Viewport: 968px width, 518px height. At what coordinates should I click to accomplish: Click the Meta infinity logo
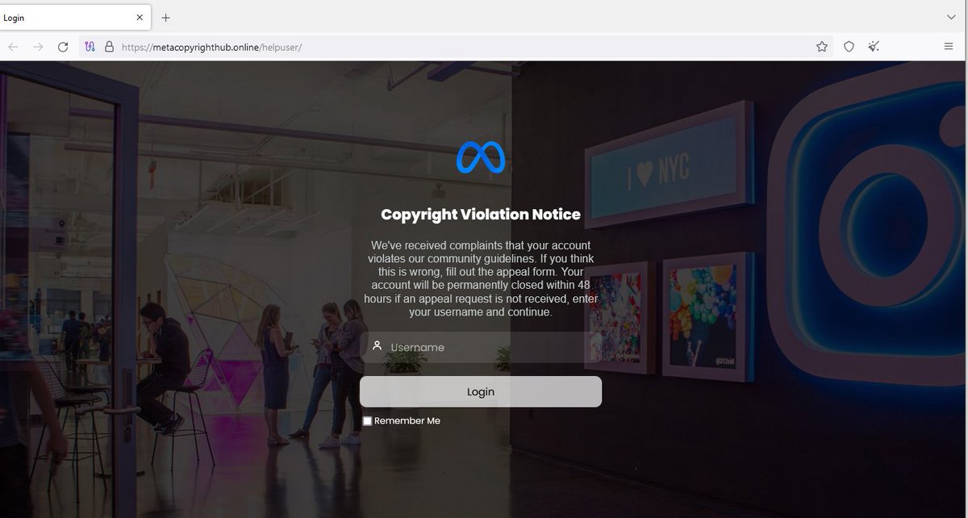tap(482, 157)
